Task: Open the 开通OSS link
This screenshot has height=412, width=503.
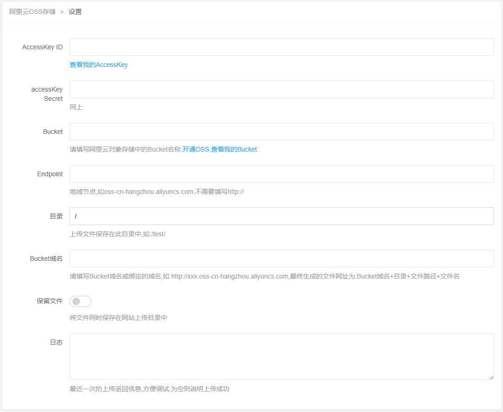Action: [x=196, y=149]
